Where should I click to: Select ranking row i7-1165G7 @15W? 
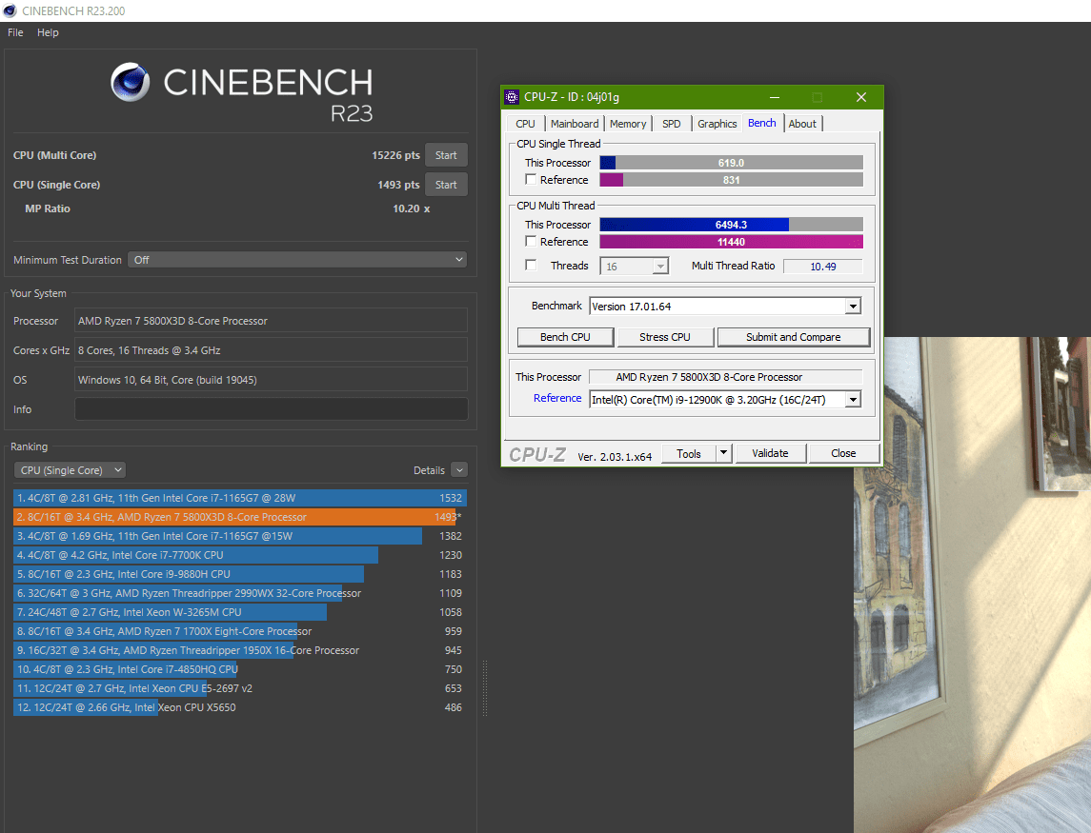(239, 535)
